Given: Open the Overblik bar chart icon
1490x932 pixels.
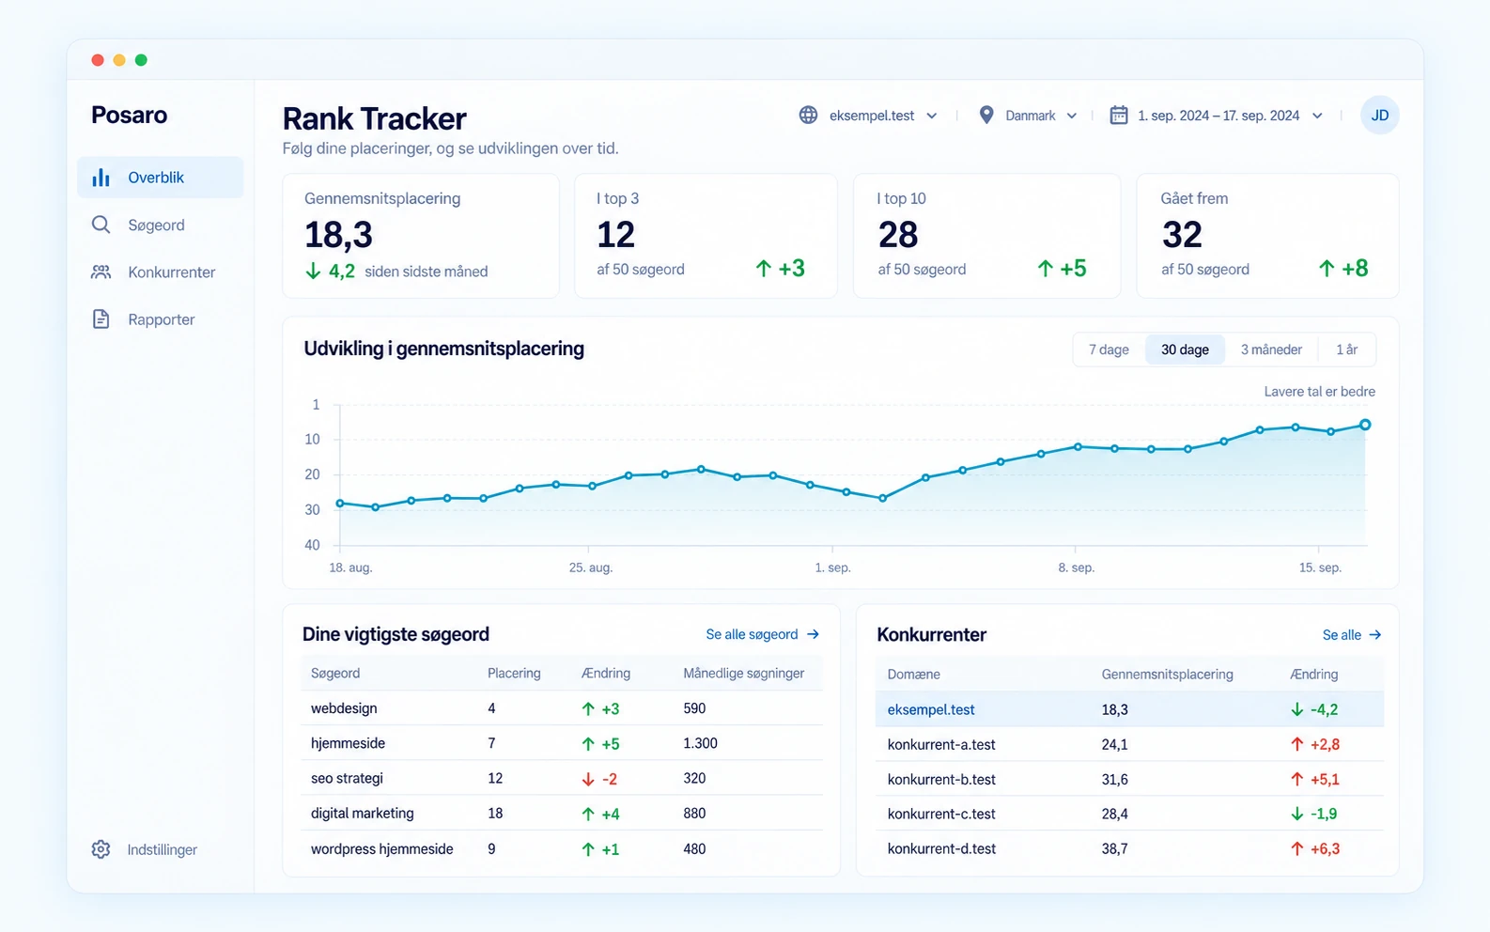Looking at the screenshot, I should pos(101,178).
